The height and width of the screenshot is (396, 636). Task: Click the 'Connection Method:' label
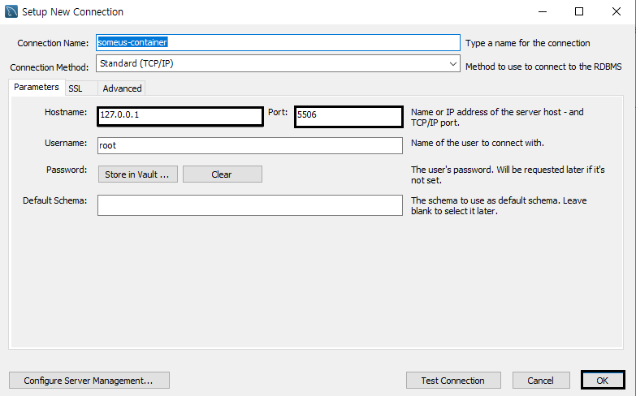(50, 67)
